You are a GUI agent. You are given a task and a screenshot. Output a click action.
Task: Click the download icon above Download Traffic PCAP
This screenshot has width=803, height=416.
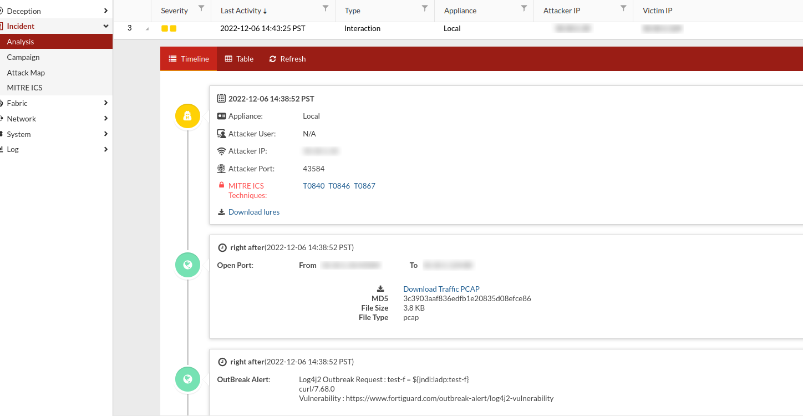tap(380, 288)
